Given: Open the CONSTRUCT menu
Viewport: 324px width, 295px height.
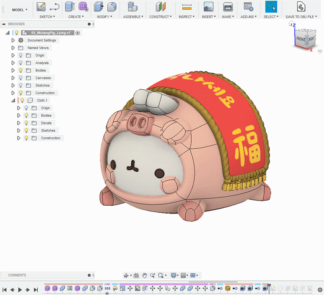Looking at the screenshot, I should pos(161,17).
